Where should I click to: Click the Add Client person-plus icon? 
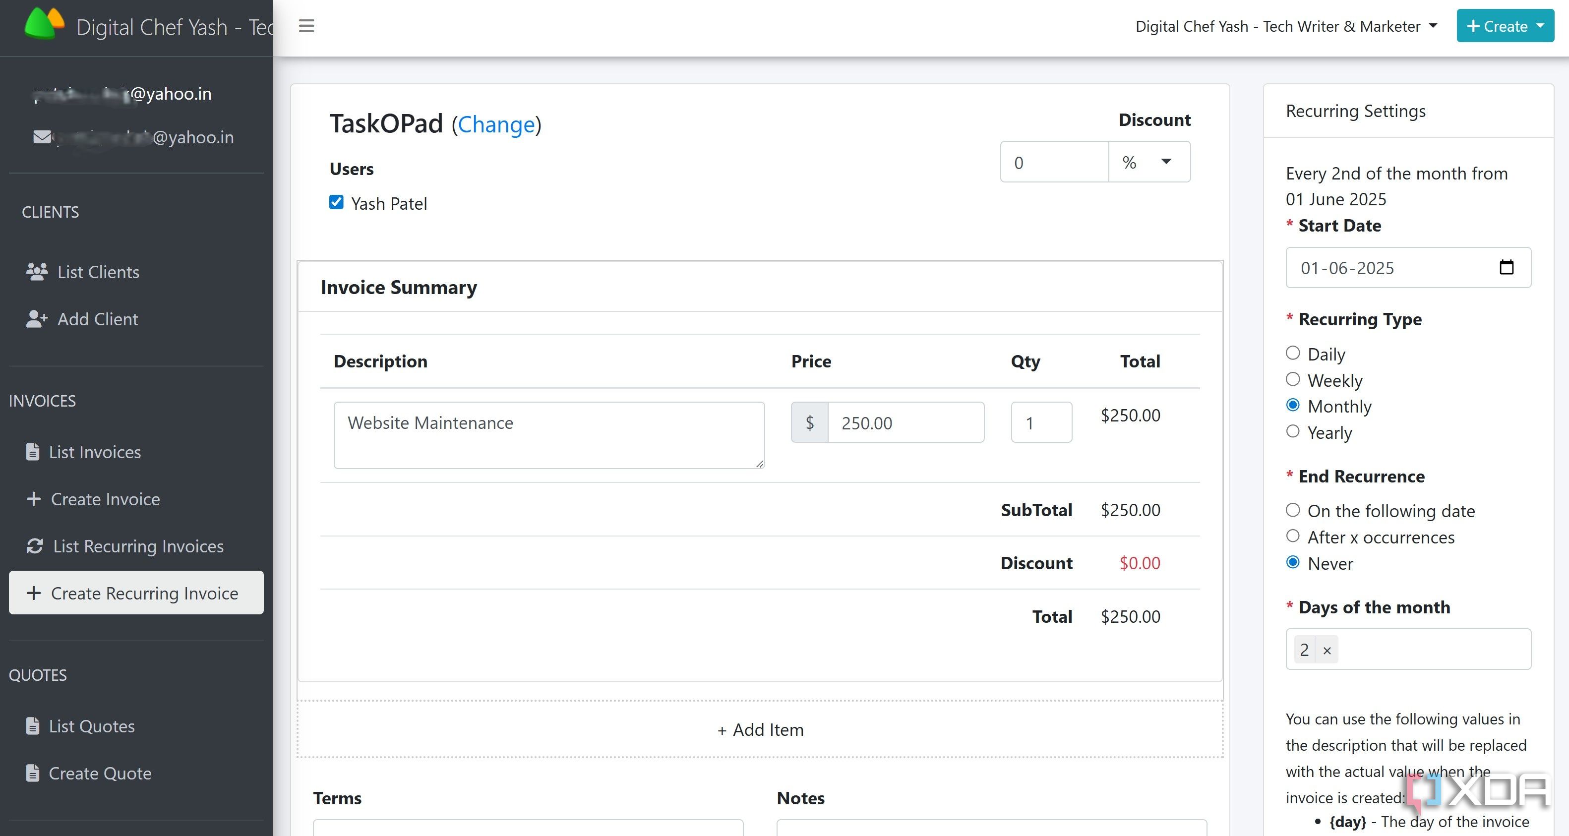click(37, 318)
